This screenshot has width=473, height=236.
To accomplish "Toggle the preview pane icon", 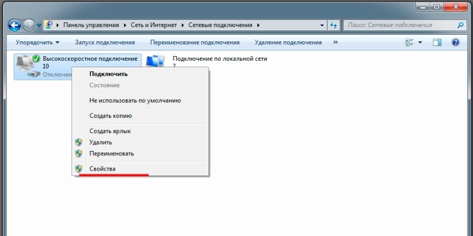I will pyautogui.click(x=438, y=42).
